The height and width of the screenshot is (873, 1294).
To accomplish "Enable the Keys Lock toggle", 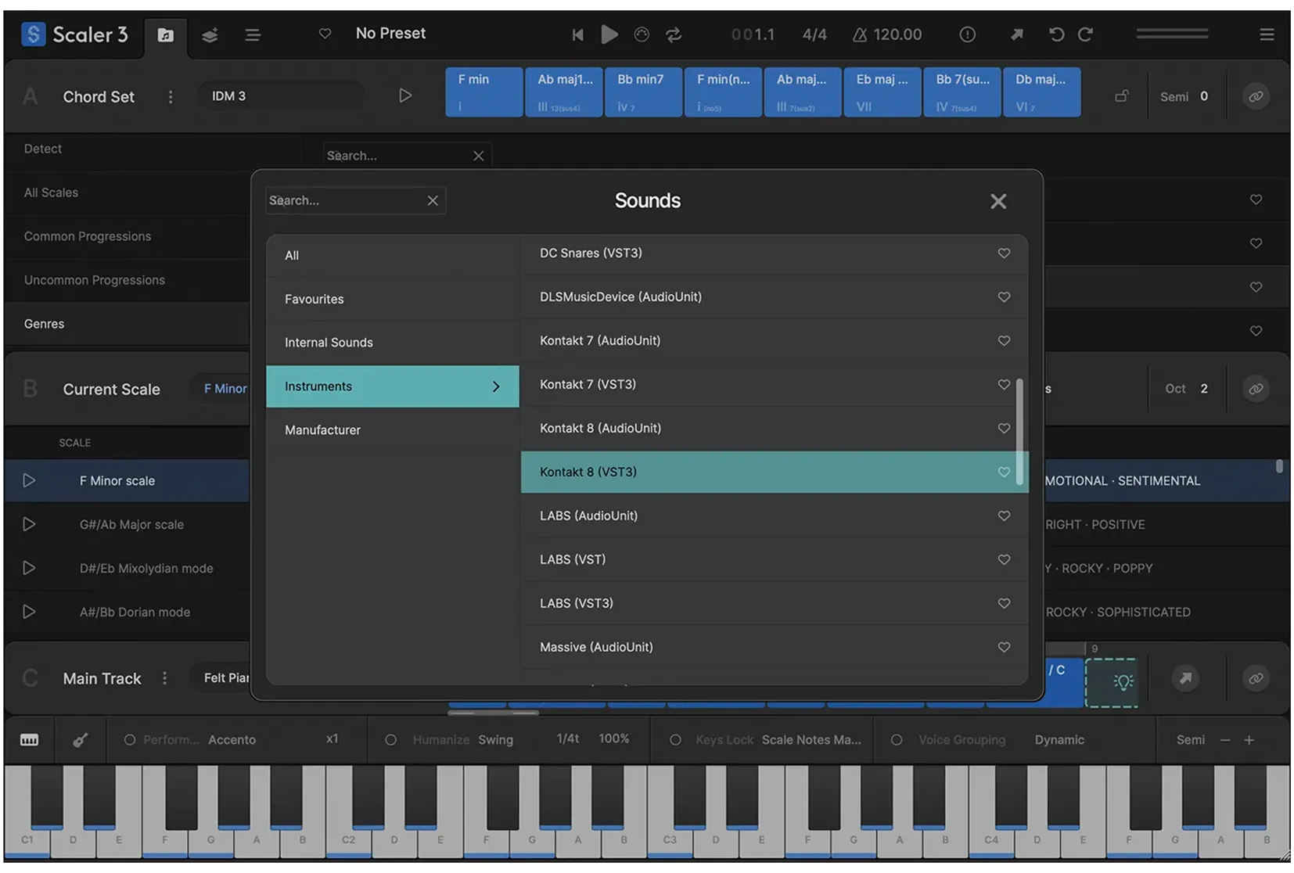I will 675,740.
